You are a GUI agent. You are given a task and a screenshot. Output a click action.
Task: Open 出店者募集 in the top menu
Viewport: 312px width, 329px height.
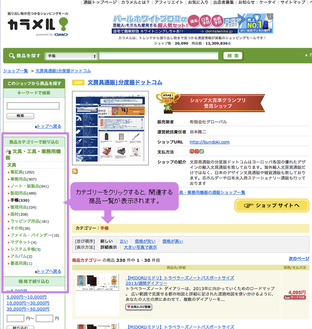(223, 2)
